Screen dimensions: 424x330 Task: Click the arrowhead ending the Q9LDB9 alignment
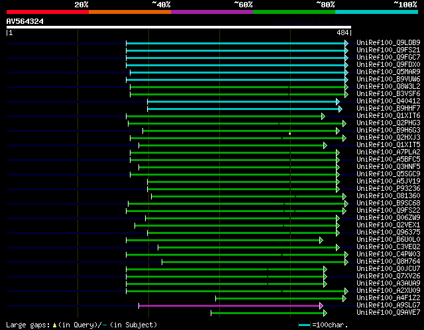click(346, 43)
